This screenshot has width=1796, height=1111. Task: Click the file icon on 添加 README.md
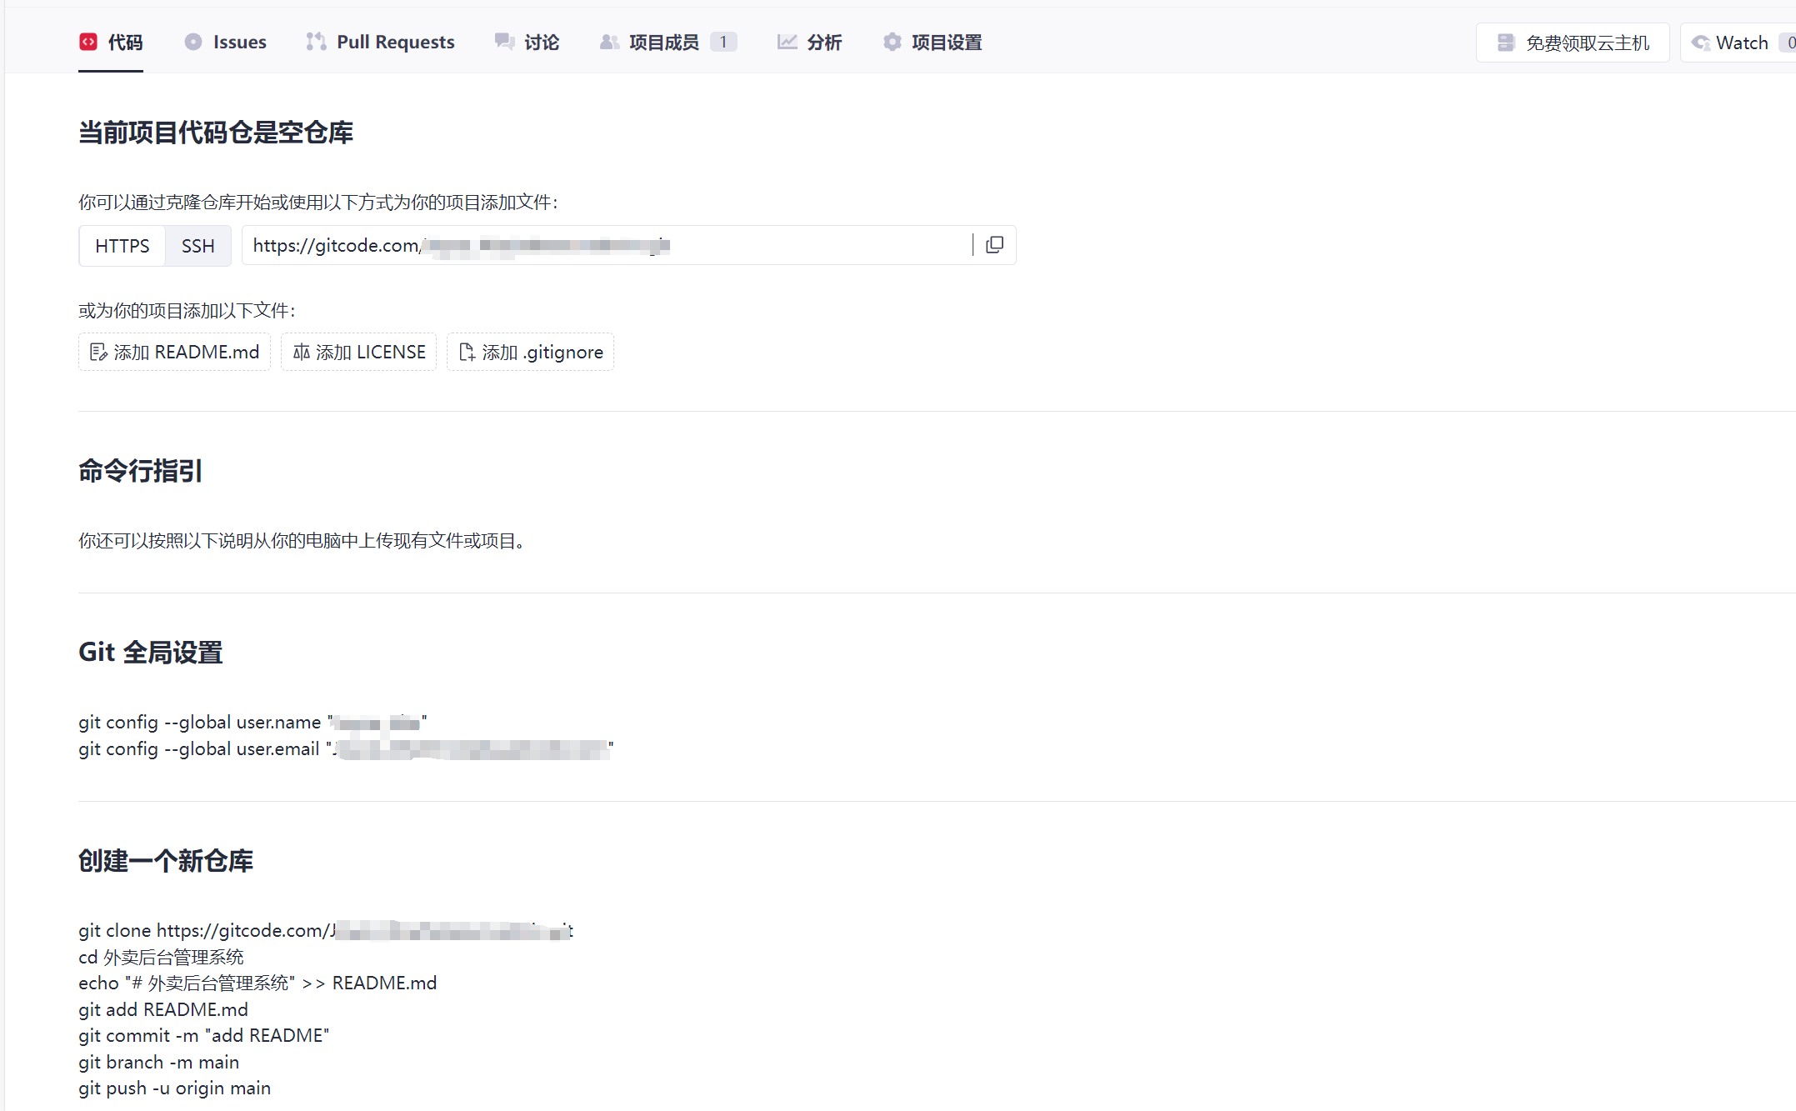[x=98, y=351]
